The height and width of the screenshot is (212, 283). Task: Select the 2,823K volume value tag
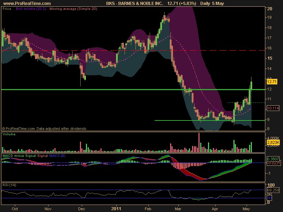tap(273, 142)
